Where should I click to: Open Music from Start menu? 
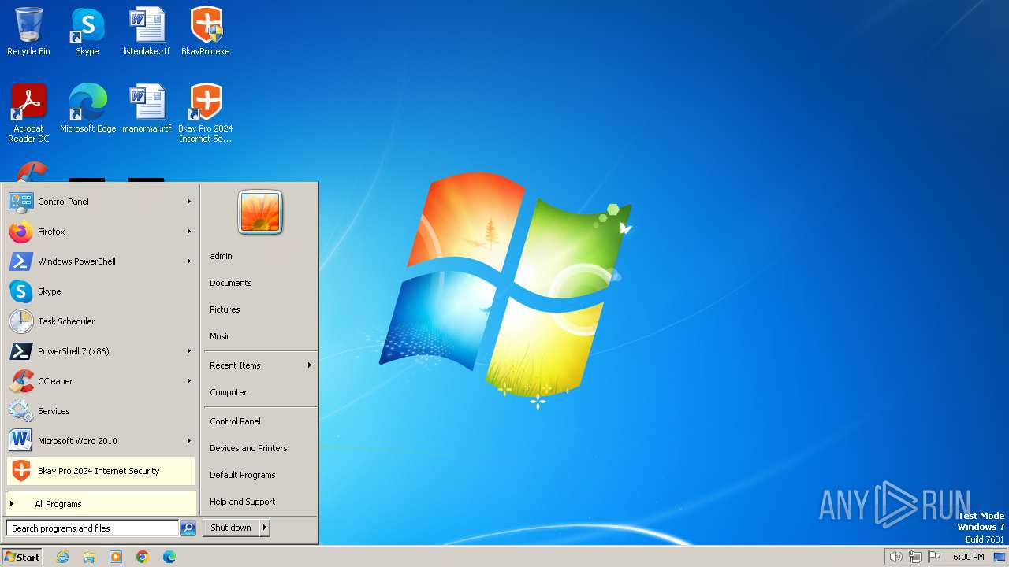click(x=260, y=336)
